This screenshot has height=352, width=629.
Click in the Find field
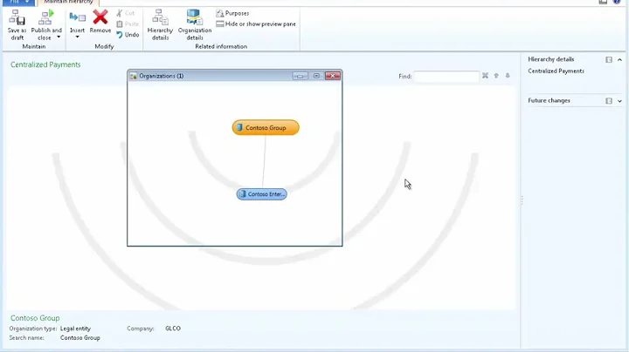446,76
